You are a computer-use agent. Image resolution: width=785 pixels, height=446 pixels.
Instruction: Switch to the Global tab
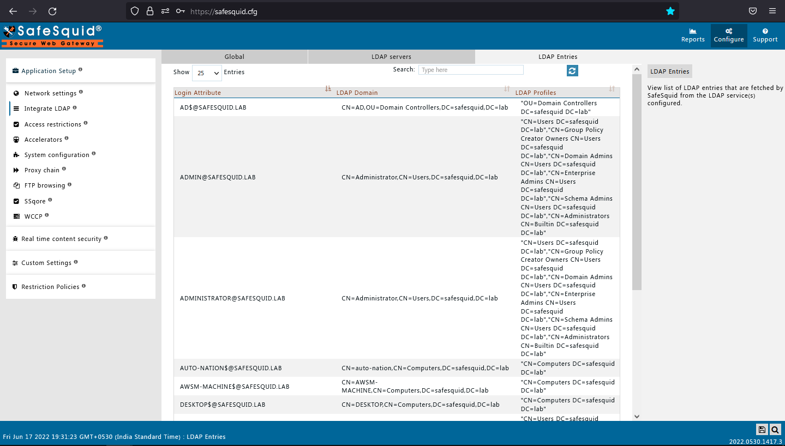[x=235, y=57]
